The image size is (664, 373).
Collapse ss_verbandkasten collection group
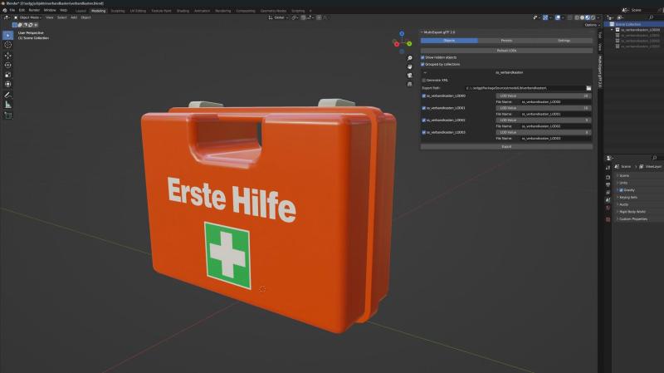click(425, 72)
